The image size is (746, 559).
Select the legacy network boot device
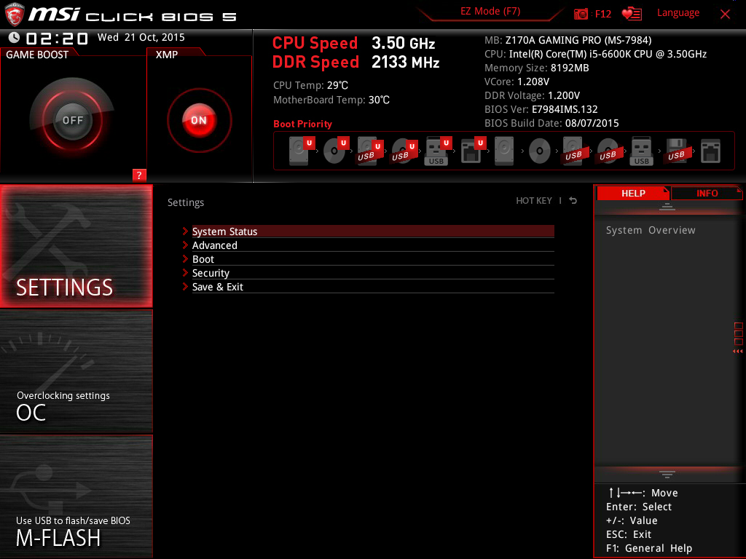(711, 151)
